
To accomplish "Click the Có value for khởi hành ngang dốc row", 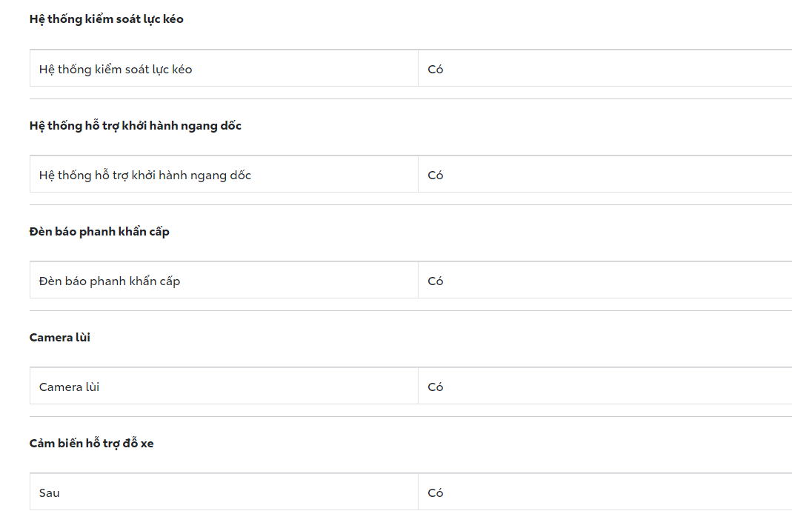I will click(436, 176).
